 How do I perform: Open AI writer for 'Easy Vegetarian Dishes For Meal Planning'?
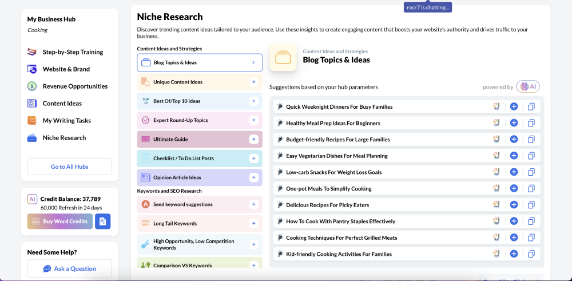496,156
